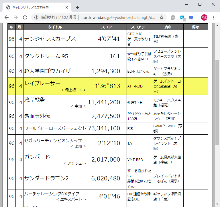Screen dimensions: 220x207
Task: Click score 73,341,100
Action: [104, 128]
